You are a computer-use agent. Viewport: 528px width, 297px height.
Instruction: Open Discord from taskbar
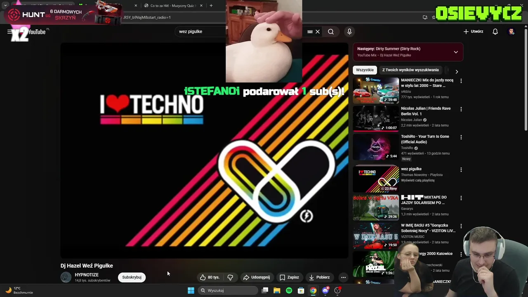click(x=325, y=290)
